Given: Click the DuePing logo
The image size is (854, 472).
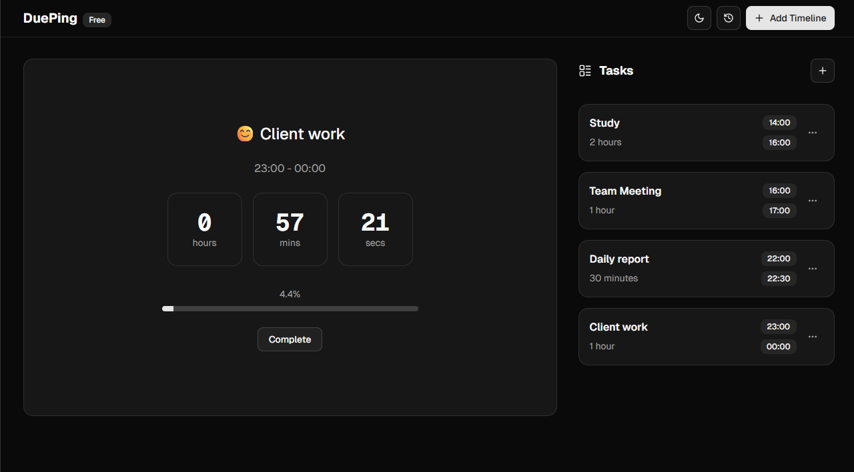Looking at the screenshot, I should click(50, 18).
